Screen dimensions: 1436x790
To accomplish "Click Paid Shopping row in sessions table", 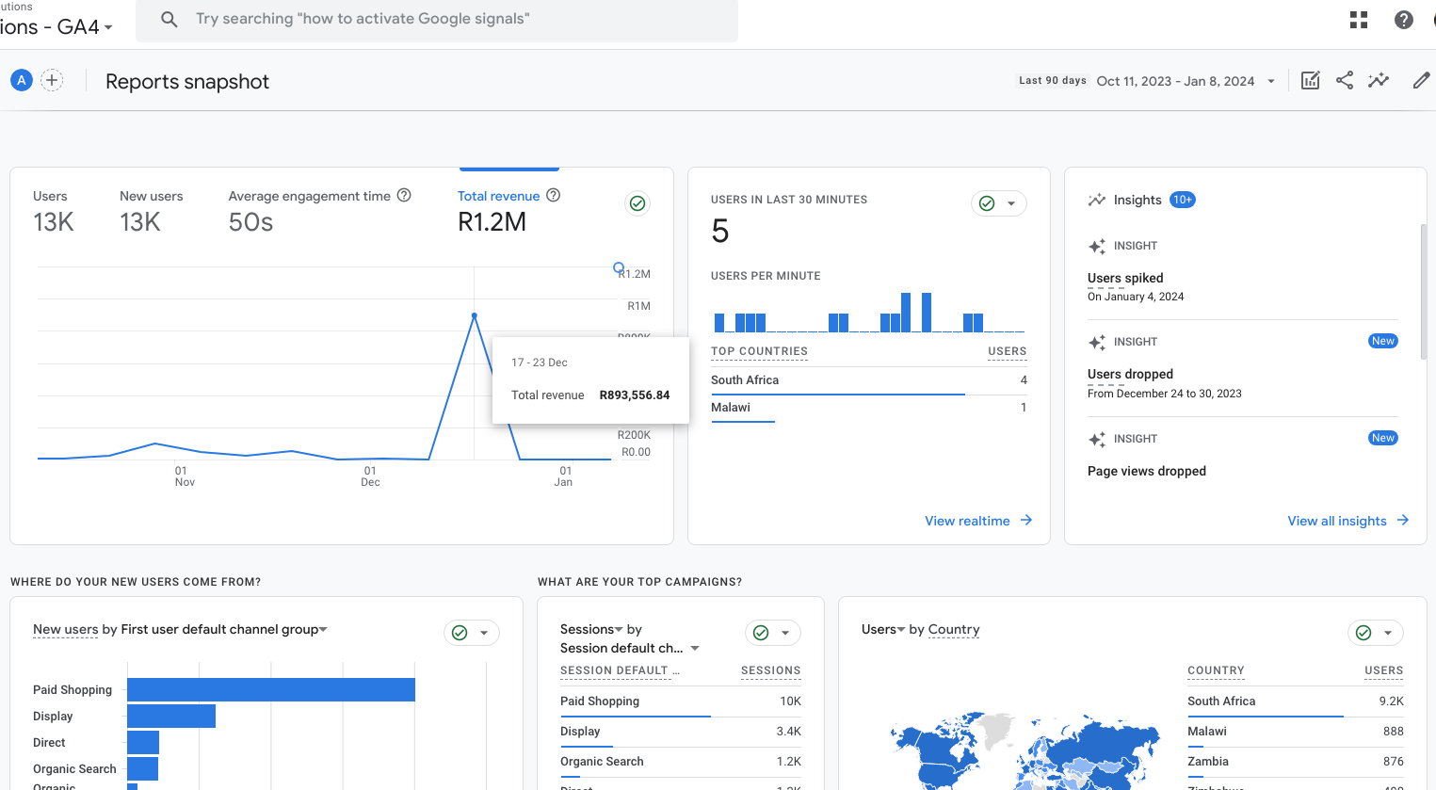I will [680, 701].
